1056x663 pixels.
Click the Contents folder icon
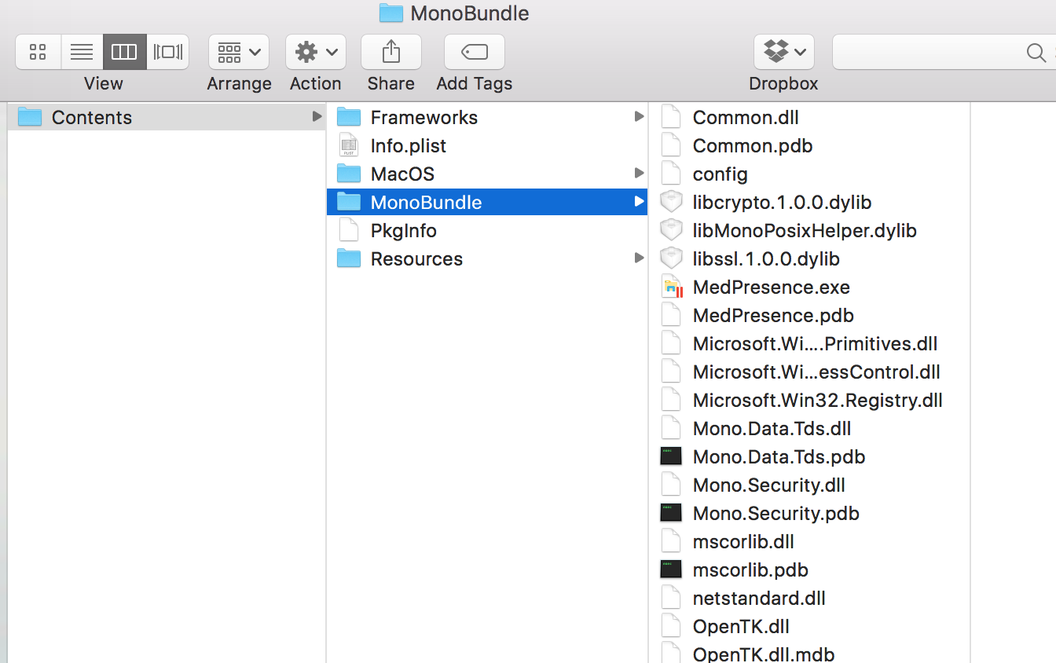point(30,117)
